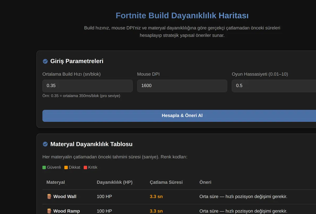316x214 pixels.
Task: Select the Materyal column header
Action: click(56, 182)
